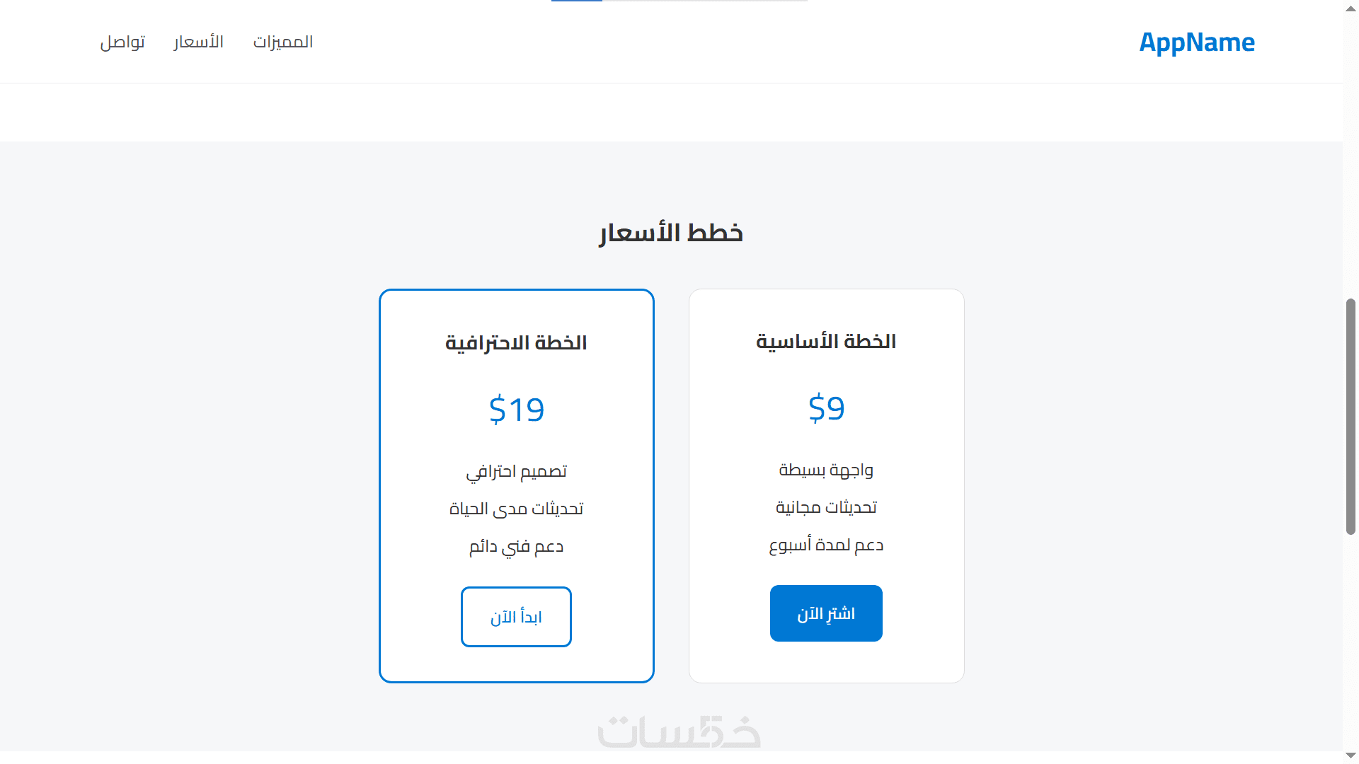Go to the الأسعار nav link
1359x764 pixels.
point(198,42)
